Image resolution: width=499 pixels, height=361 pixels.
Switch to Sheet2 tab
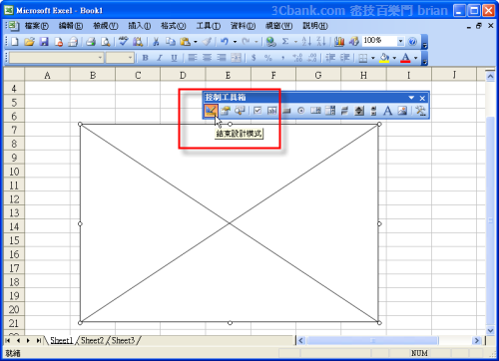click(x=92, y=340)
